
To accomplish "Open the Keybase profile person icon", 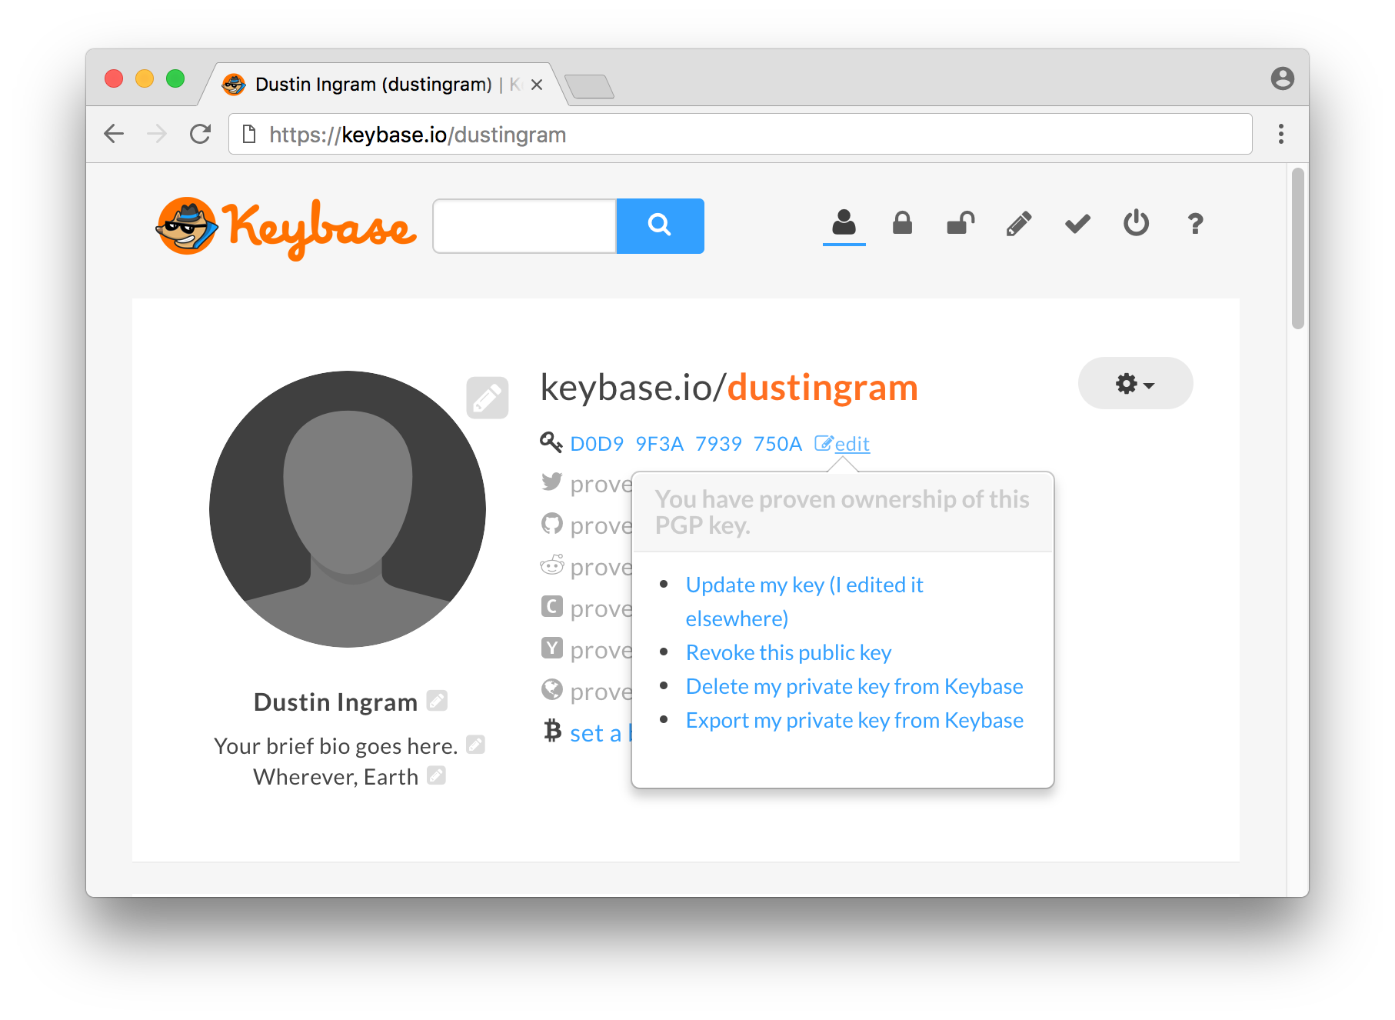I will click(844, 224).
